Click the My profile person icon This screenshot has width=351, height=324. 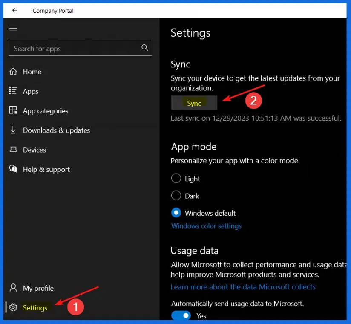click(13, 288)
